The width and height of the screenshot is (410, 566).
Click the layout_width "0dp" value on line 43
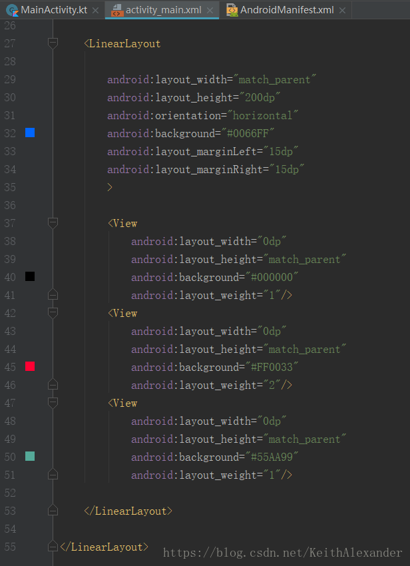[272, 331]
